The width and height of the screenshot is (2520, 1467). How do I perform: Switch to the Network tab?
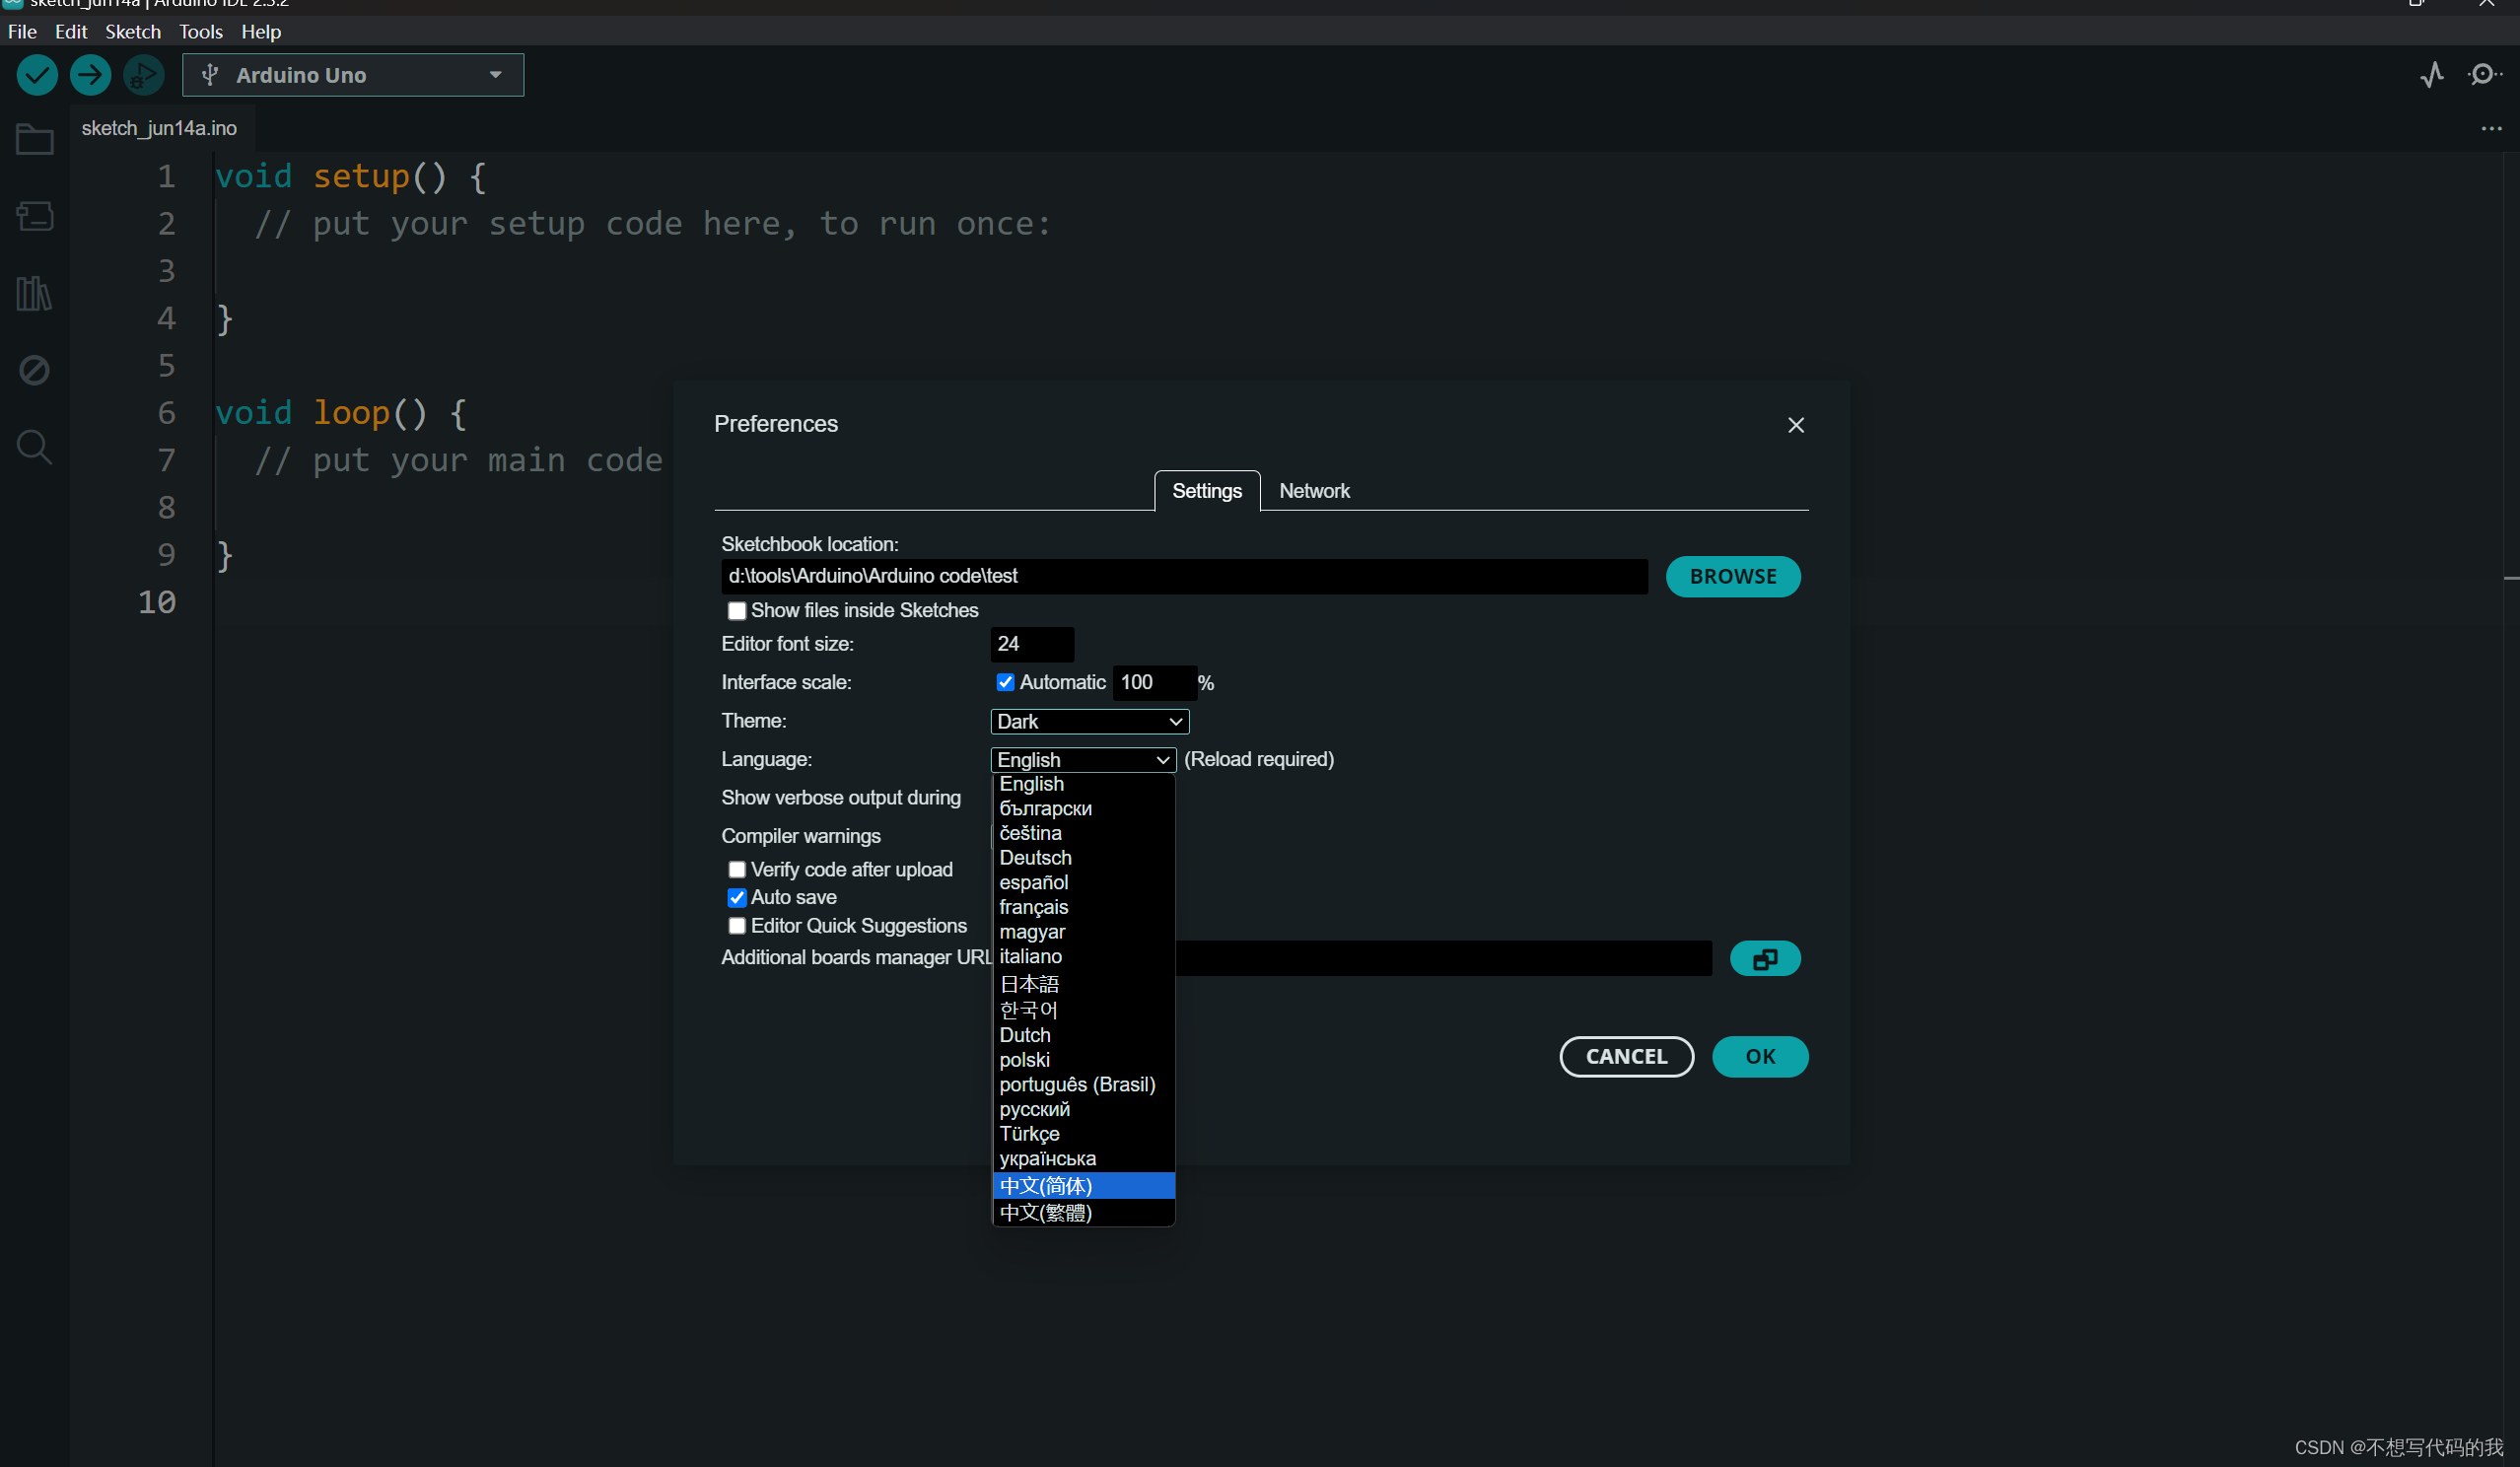(1314, 491)
